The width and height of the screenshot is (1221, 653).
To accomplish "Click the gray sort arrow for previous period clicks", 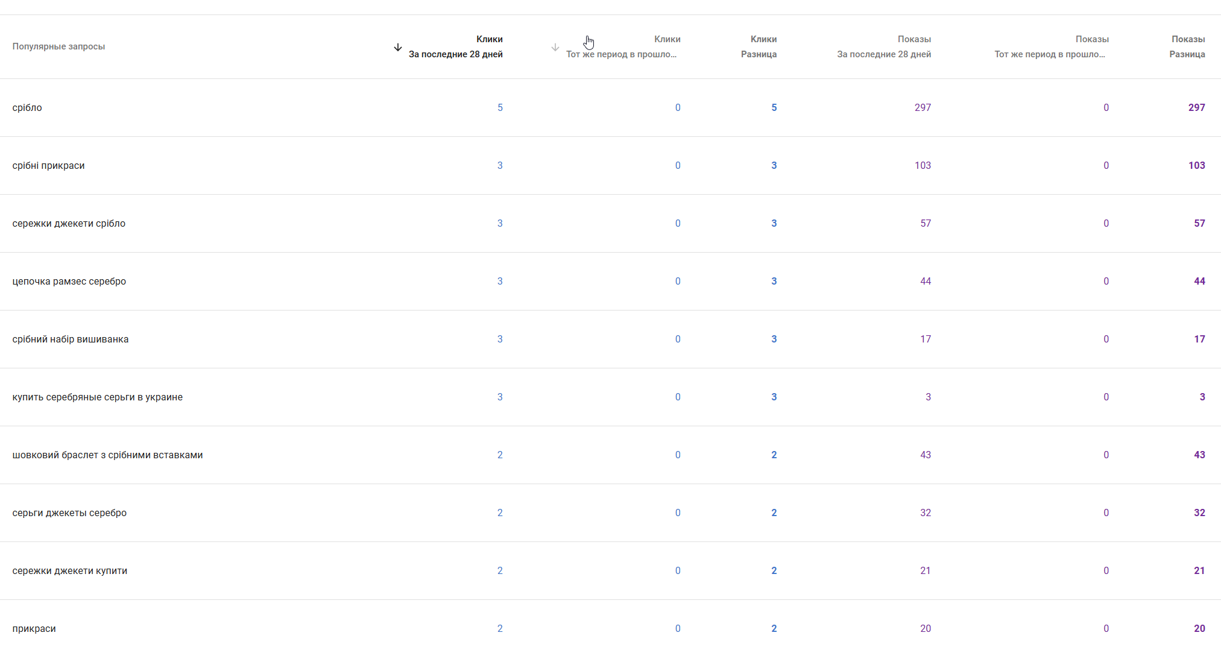I will (555, 47).
